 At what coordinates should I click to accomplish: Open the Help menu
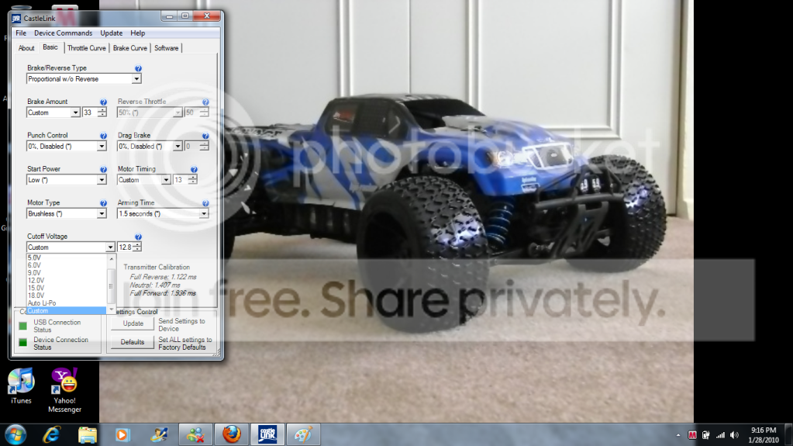(137, 33)
